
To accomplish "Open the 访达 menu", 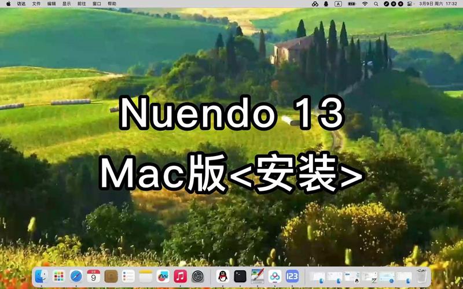I will (21, 4).
